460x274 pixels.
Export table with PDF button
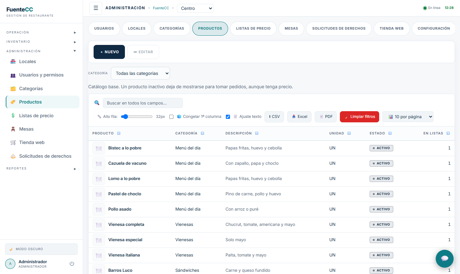coord(326,117)
